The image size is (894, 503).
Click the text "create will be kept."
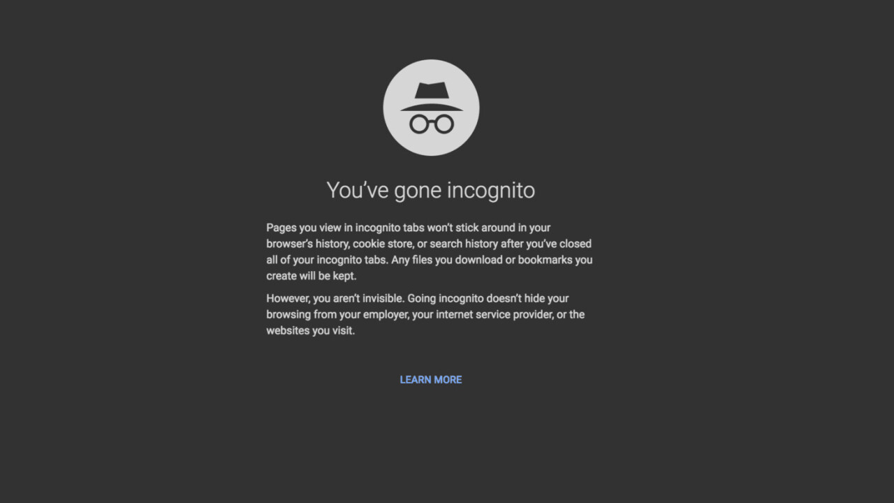pos(312,276)
